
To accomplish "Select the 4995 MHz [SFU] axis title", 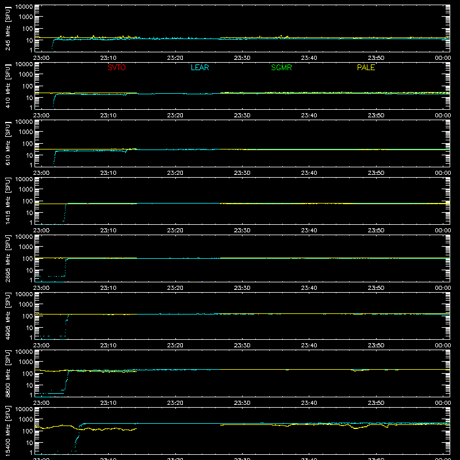I will point(7,316).
